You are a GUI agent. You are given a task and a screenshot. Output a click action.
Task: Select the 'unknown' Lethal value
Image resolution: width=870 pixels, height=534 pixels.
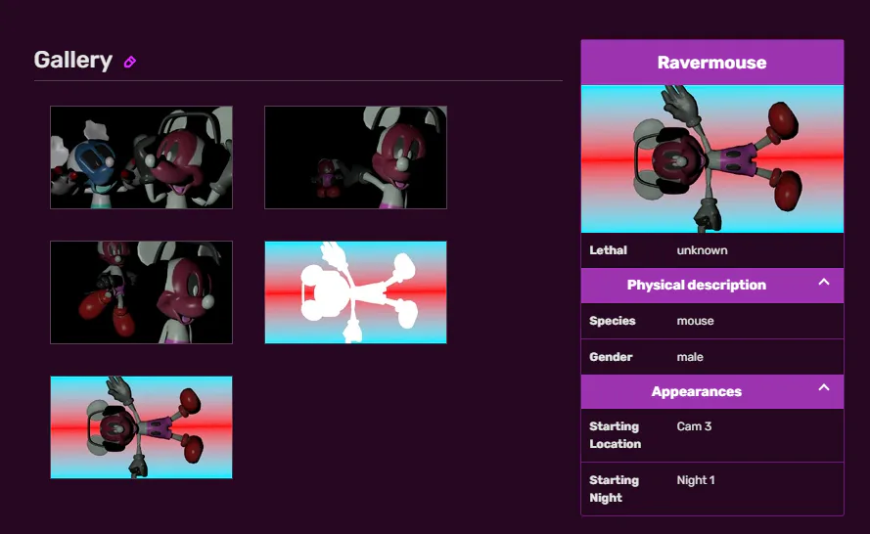702,250
